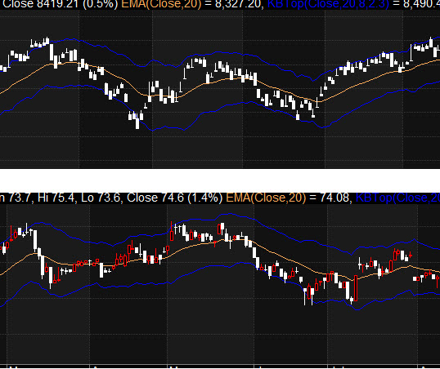Click the orange EMA(Close,20) label in bottom header

(266, 198)
